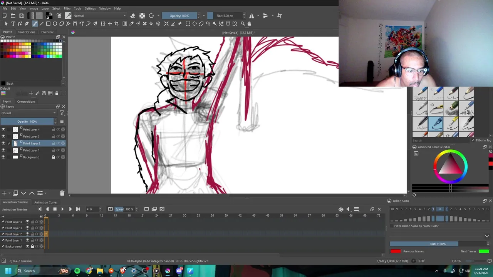
Task: Select the Color Sampler eyedropper tool
Action: [x=131, y=23]
